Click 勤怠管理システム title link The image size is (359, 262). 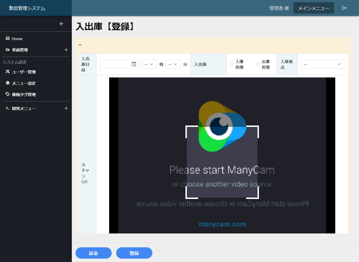click(x=27, y=8)
